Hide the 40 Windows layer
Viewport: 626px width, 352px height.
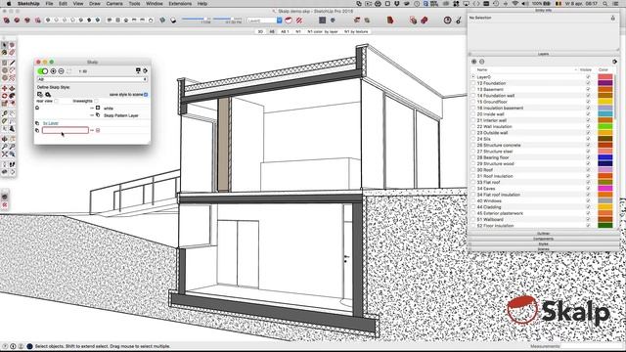tap(588, 200)
